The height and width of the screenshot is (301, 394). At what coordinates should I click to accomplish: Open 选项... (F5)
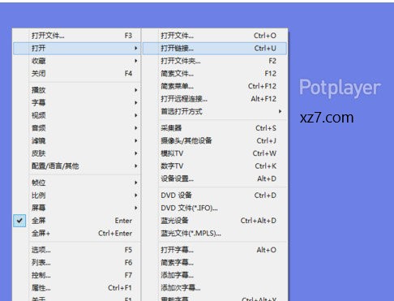[x=77, y=250]
